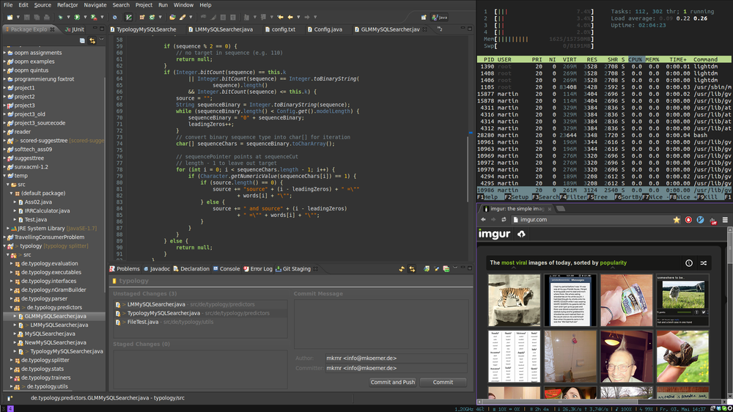The image size is (733, 412).
Task: Switch to the Console tab
Action: 226,269
